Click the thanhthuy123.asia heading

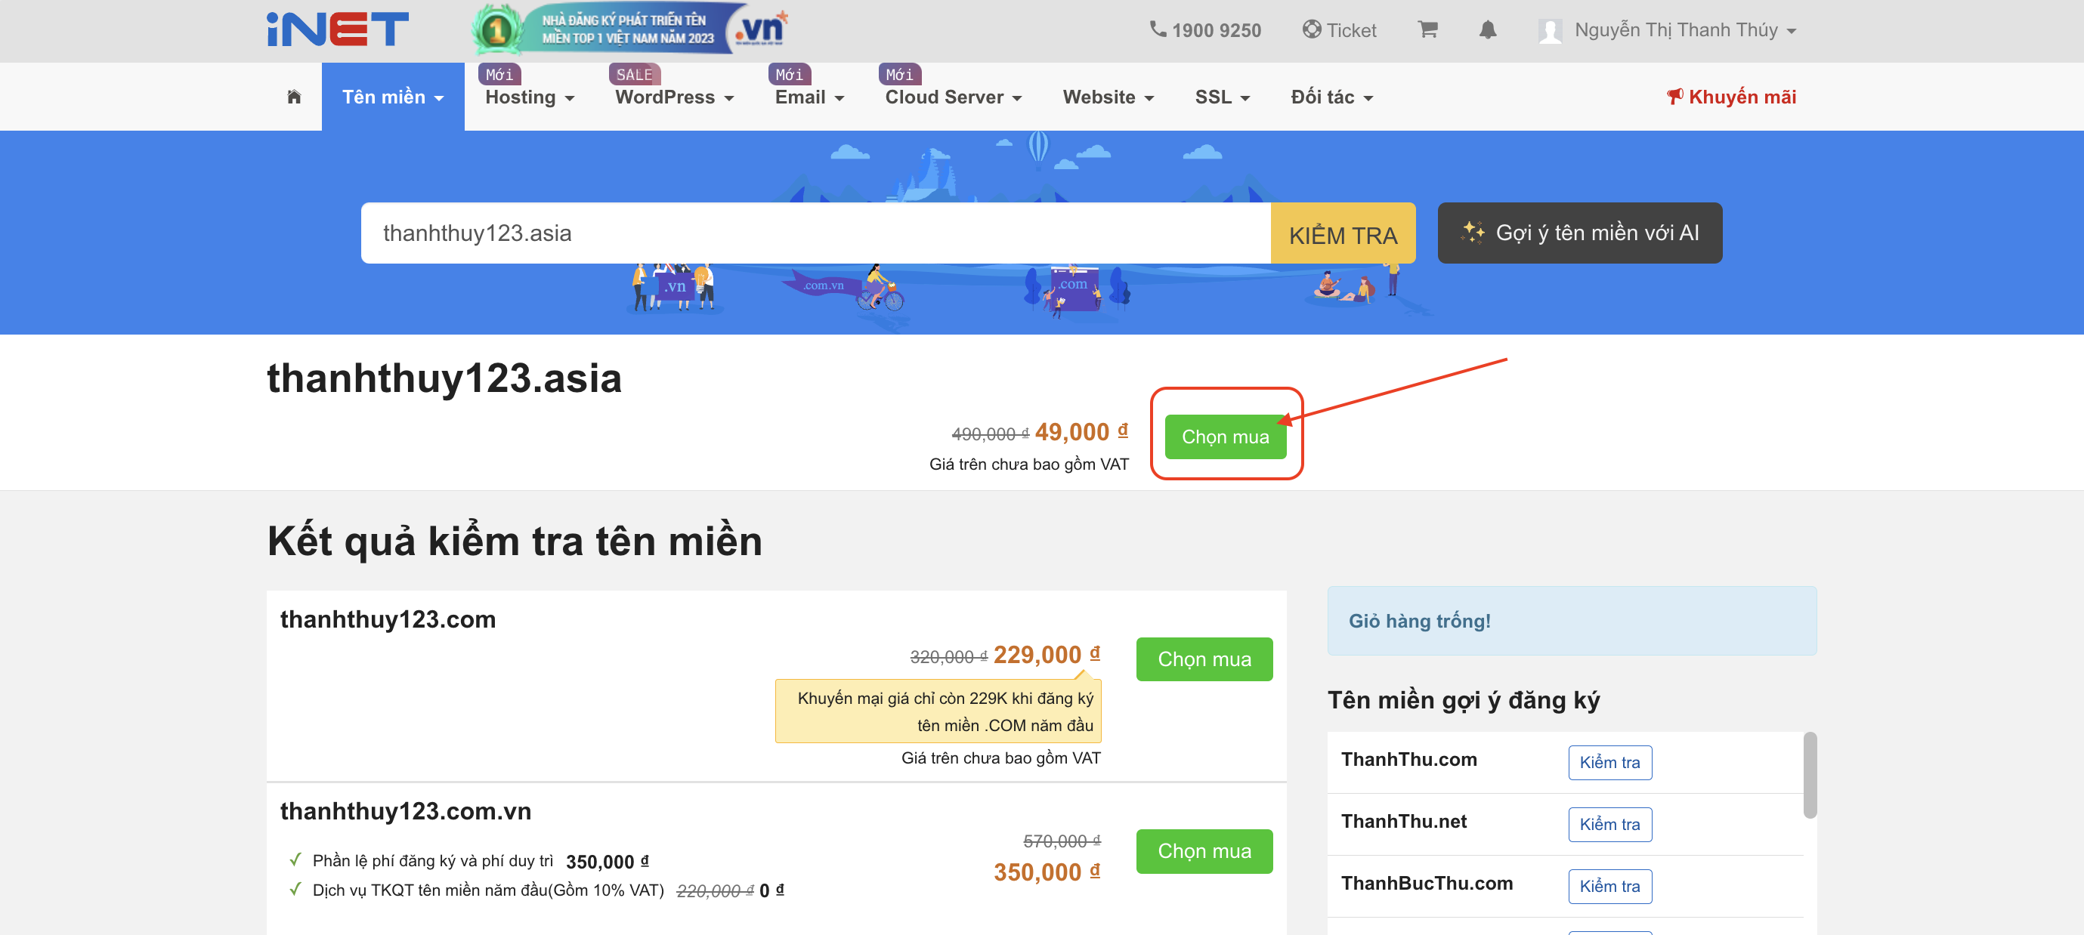[x=444, y=378]
